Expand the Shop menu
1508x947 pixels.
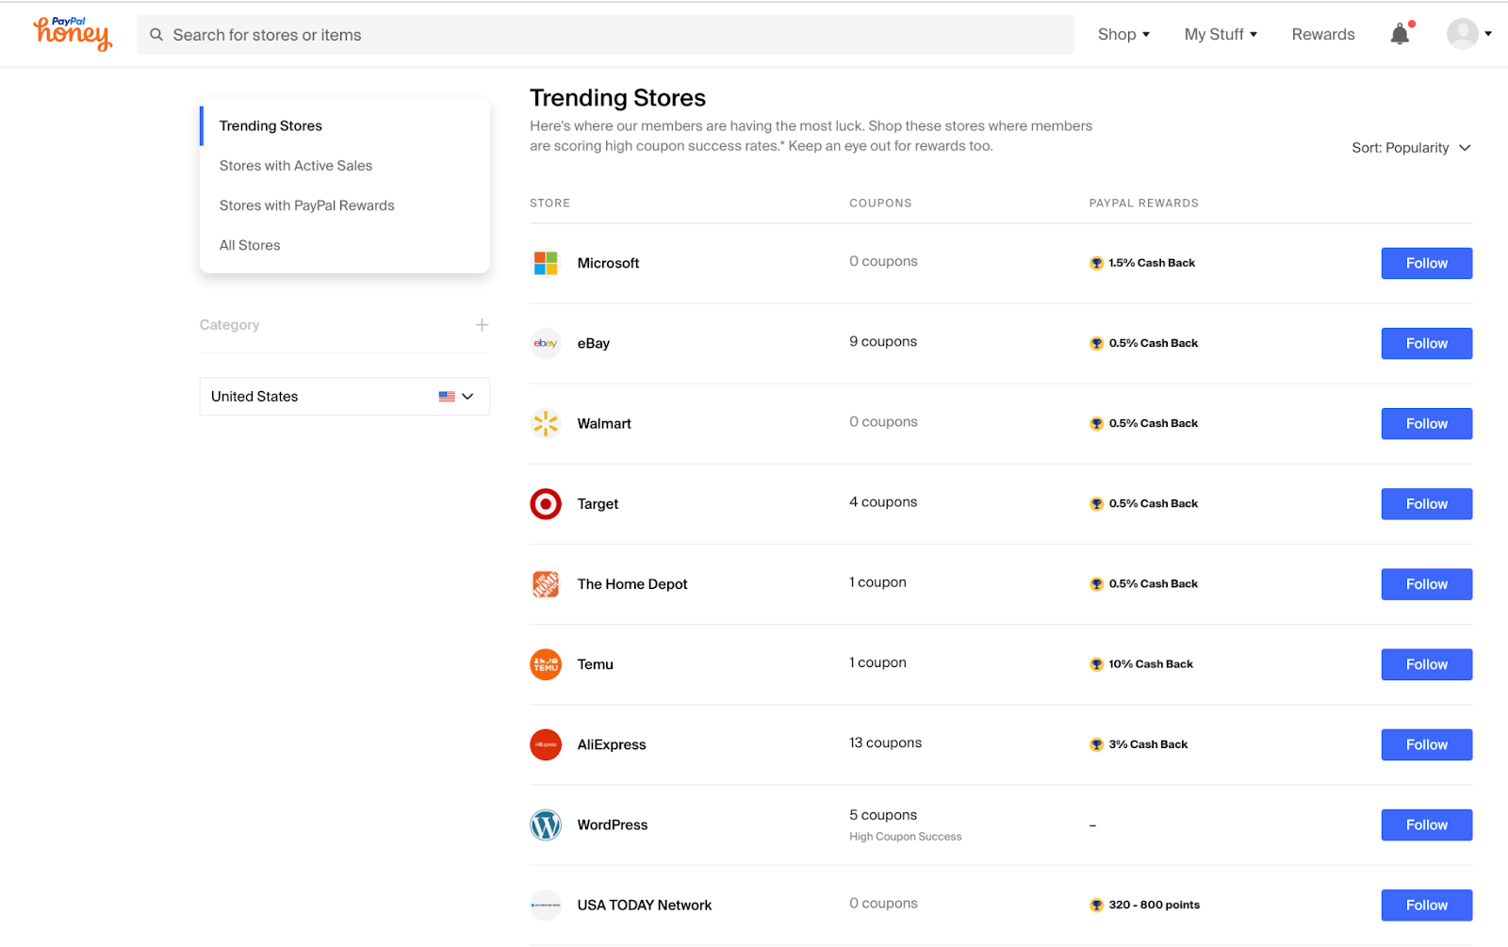[1123, 35]
